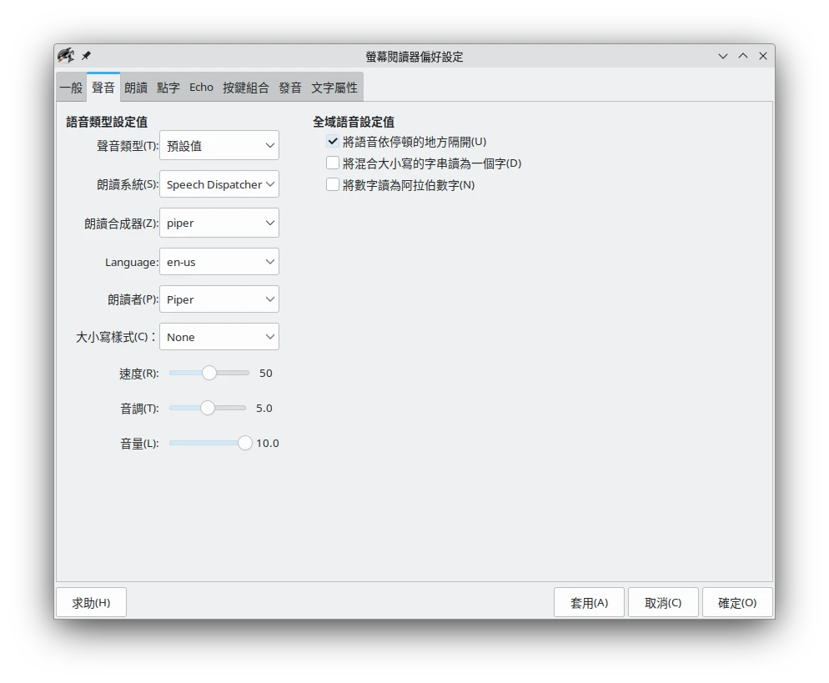Image resolution: width=829 pixels, height=683 pixels.
Task: Click the Orca app icon in title bar
Action: (66, 56)
